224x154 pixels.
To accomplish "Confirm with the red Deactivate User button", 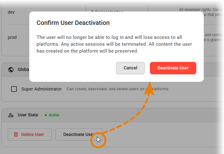I will coord(173,68).
